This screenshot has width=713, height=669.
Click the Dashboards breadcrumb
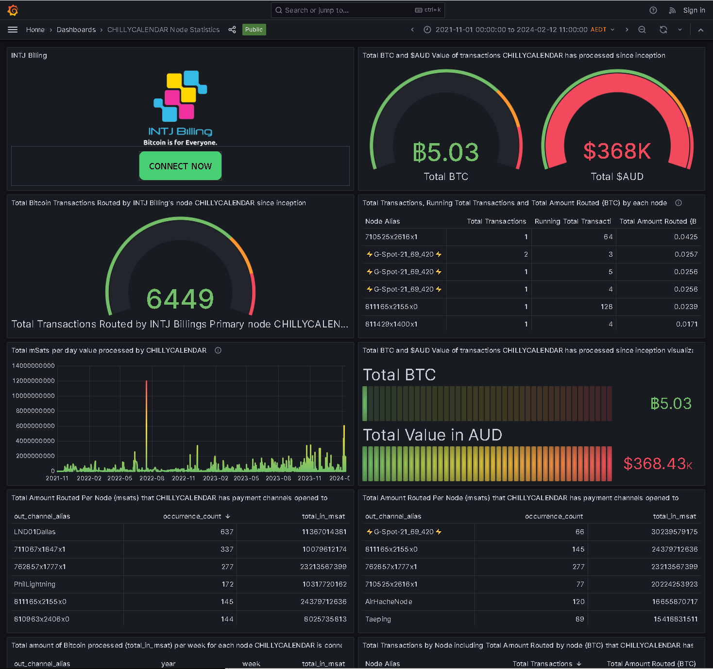coord(76,30)
